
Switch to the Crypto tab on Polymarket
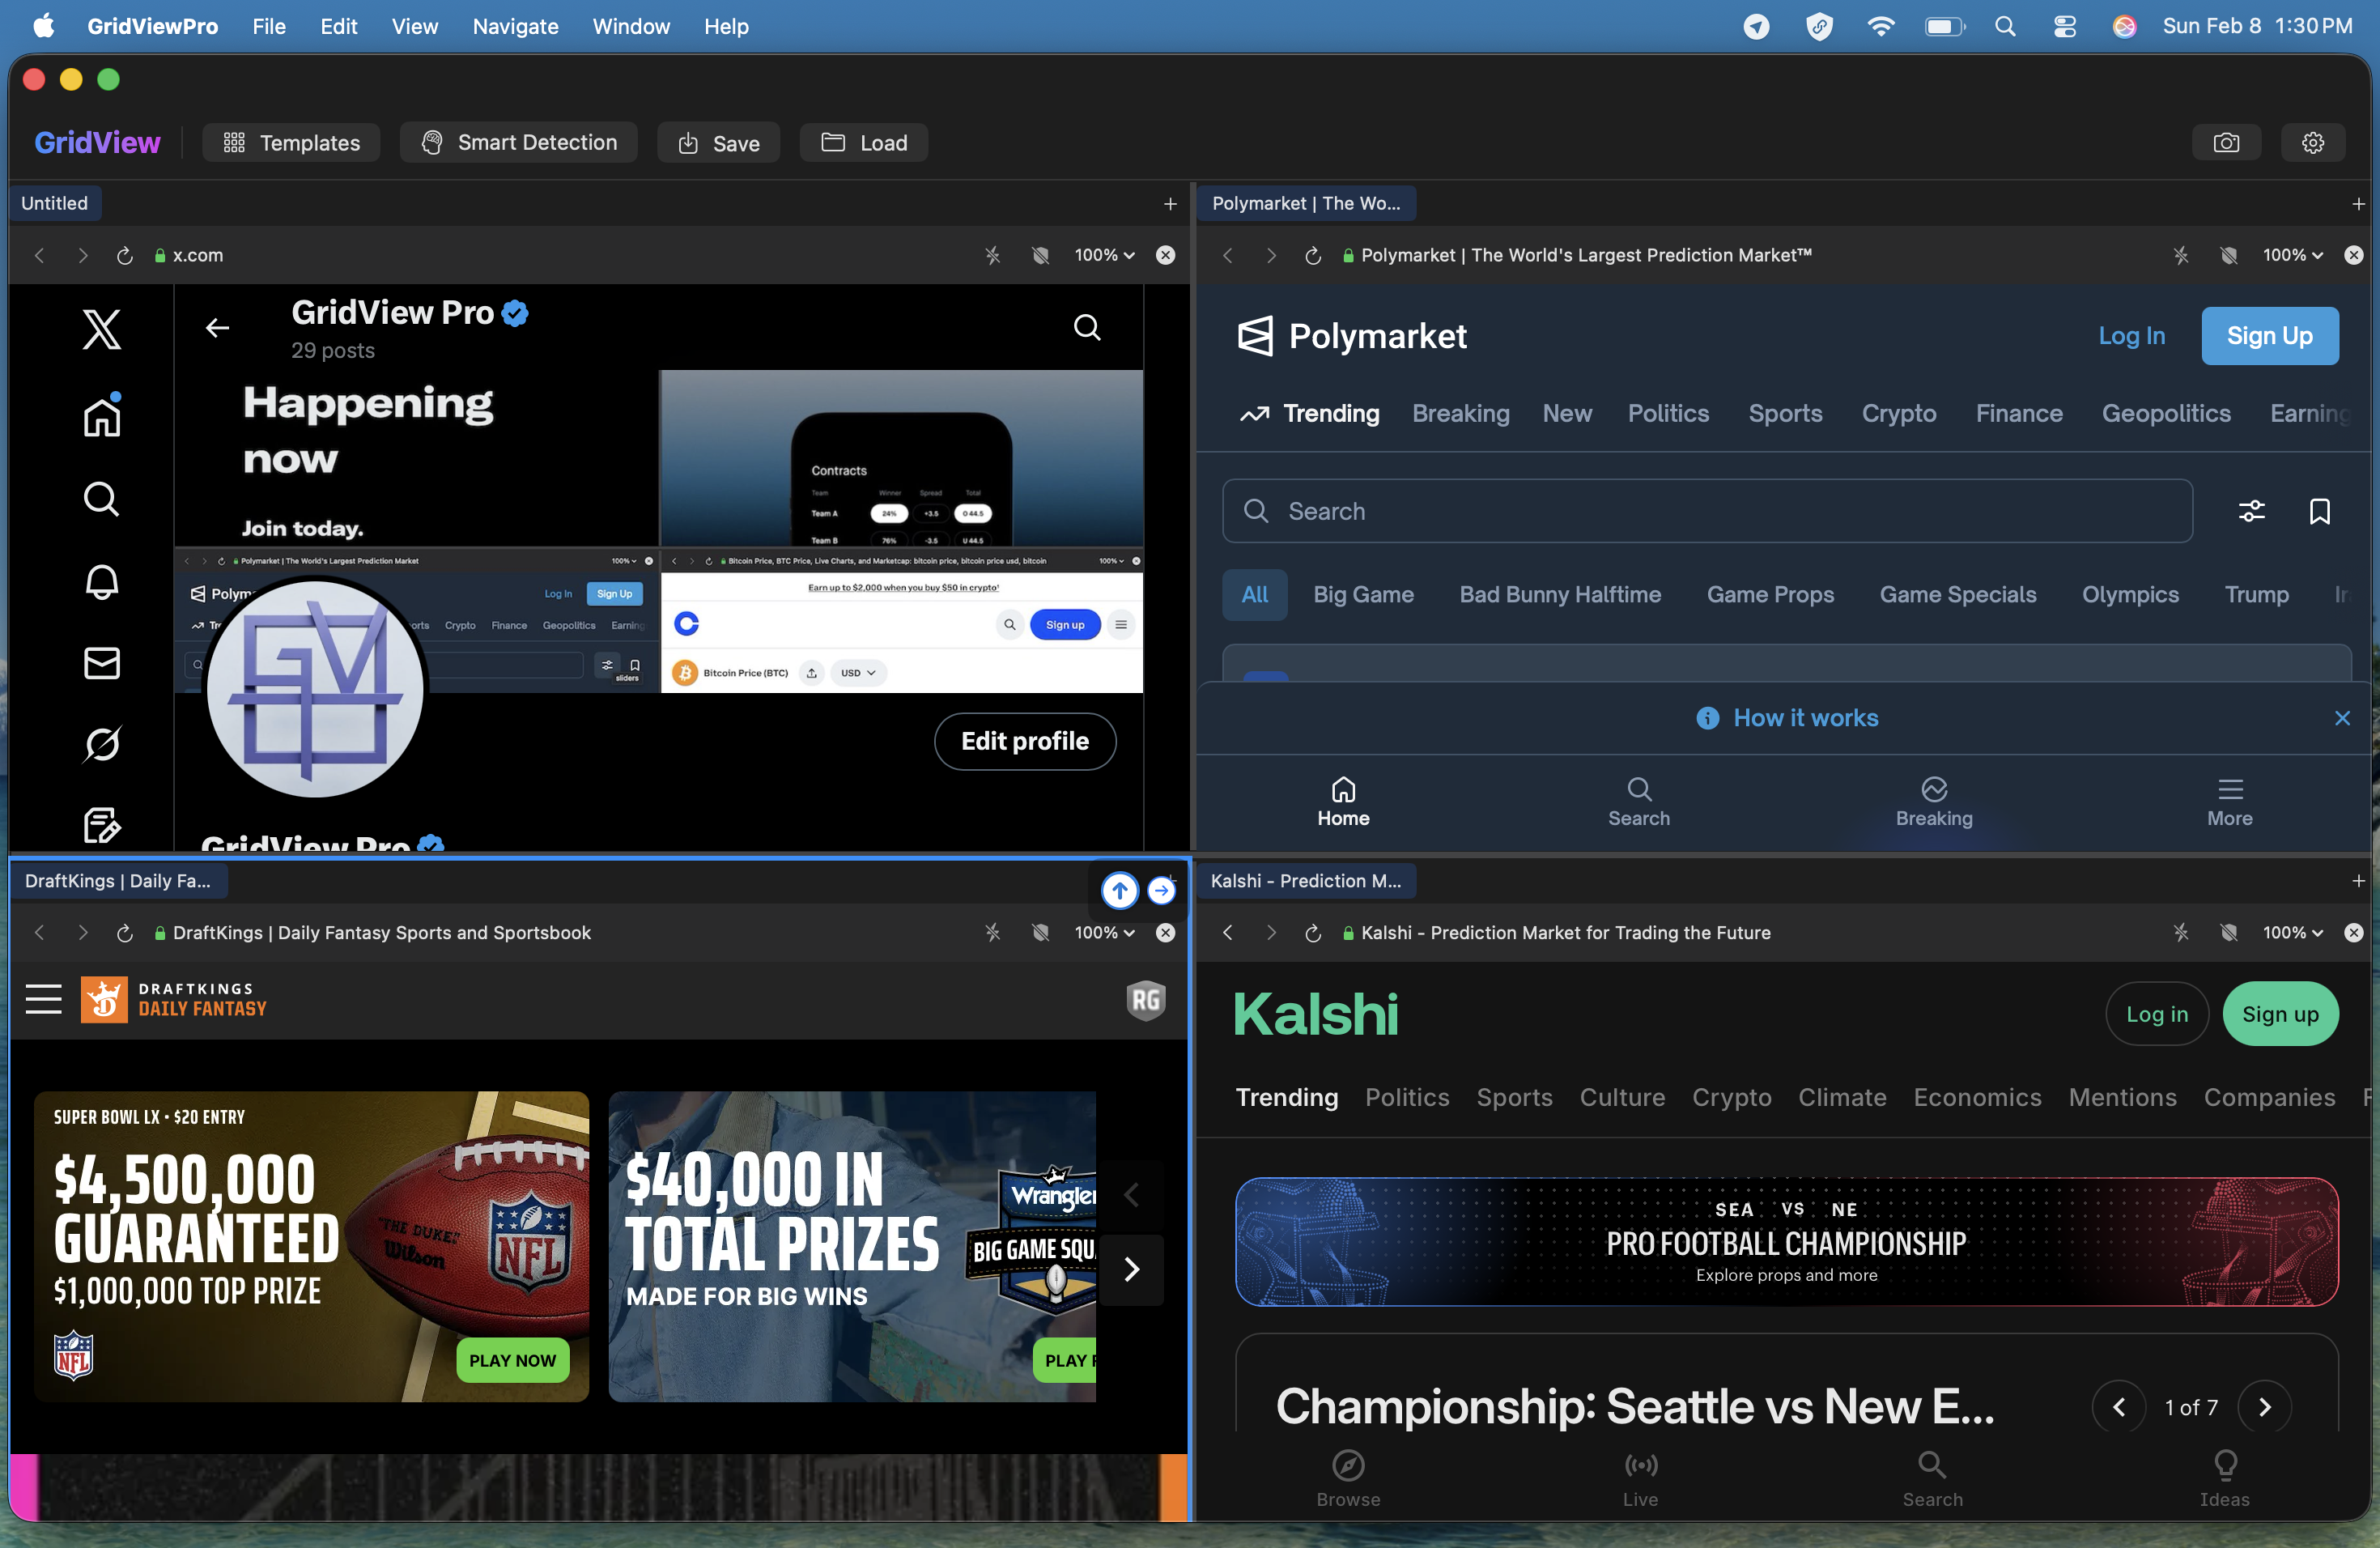coord(1899,413)
